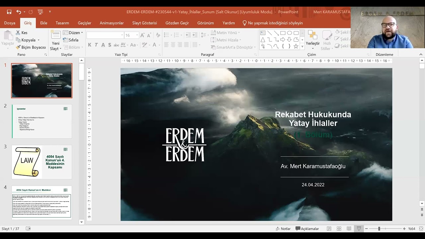Select slide 3 LAW thumbnail
Image resolution: width=425 pixels, height=239 pixels.
[42, 162]
